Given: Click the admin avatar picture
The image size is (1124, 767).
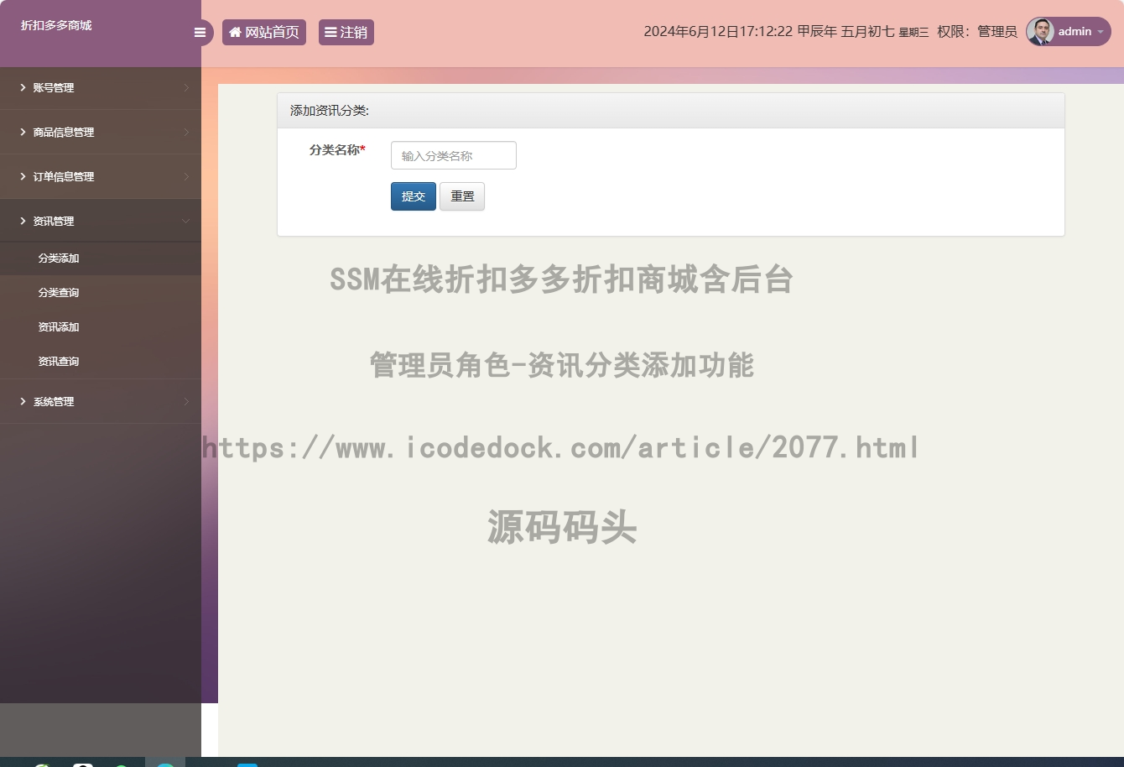Looking at the screenshot, I should pyautogui.click(x=1040, y=32).
